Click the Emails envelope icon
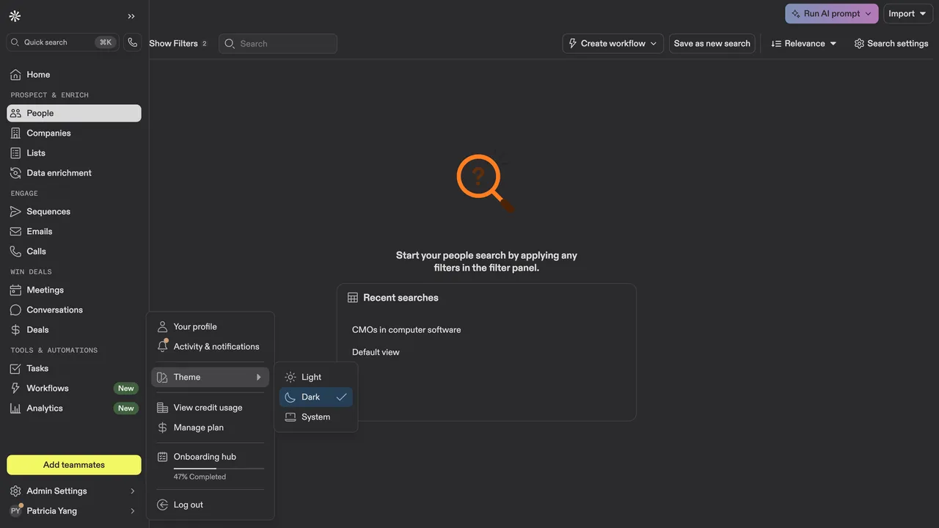 (15, 232)
